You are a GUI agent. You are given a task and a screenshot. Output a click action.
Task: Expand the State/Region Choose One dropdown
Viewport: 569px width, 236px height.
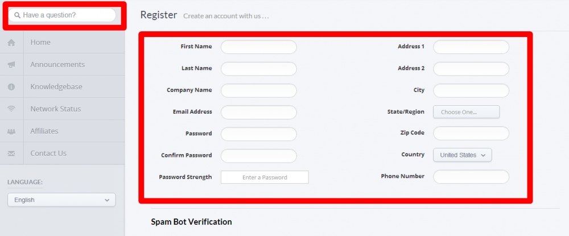[466, 112]
